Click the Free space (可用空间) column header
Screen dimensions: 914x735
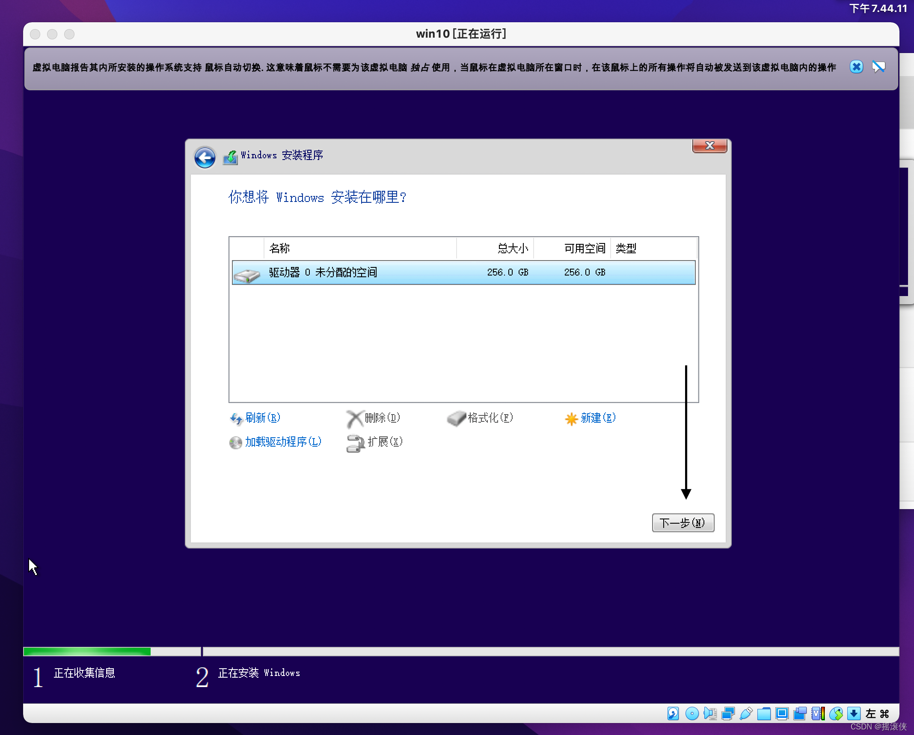(x=572, y=249)
